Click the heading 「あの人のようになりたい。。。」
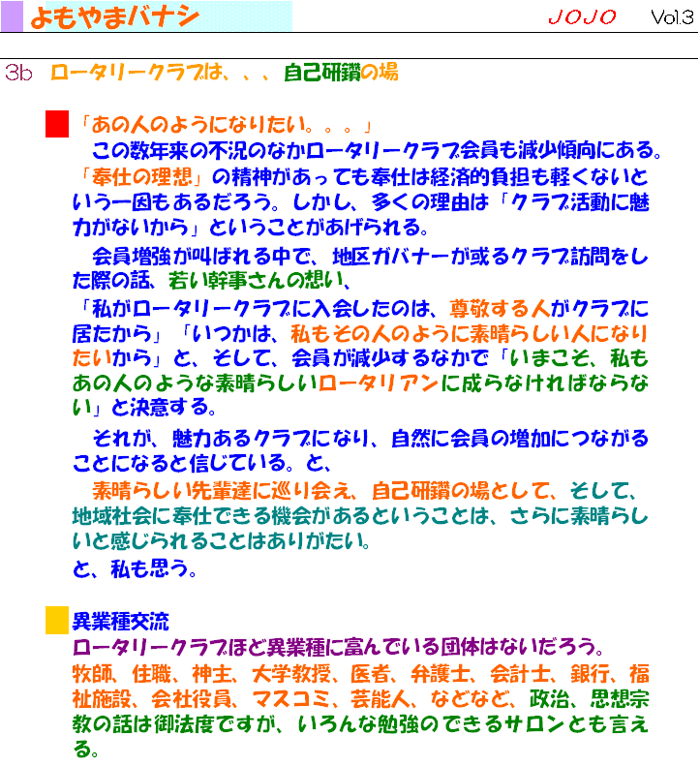Image resolution: width=700 pixels, height=766 pixels. point(225,125)
